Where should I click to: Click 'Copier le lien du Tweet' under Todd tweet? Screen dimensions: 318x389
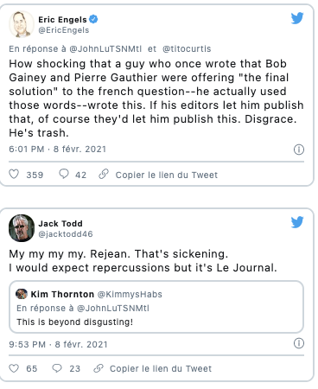(x=161, y=368)
